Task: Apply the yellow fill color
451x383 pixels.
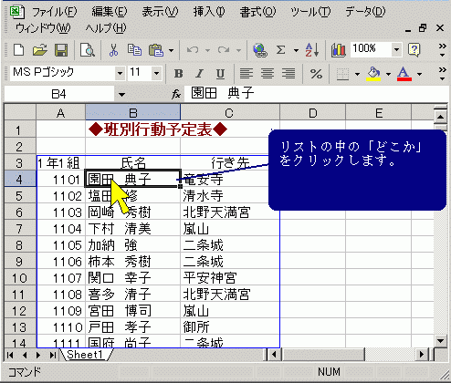Action: (373, 74)
